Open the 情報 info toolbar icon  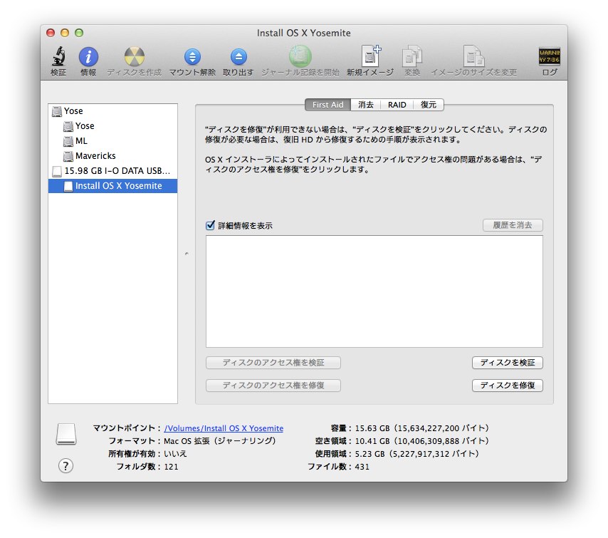88,57
